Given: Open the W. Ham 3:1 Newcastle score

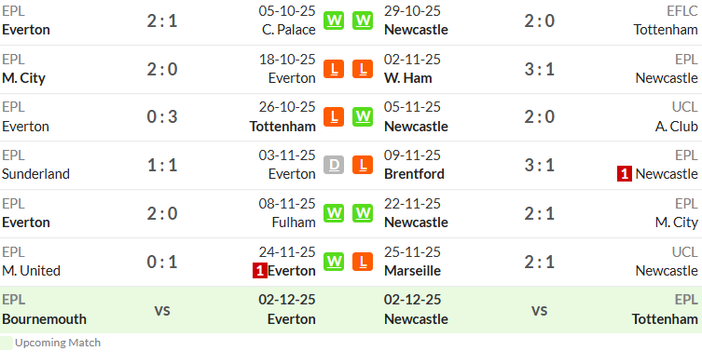Looking at the screenshot, I should click(x=540, y=69).
